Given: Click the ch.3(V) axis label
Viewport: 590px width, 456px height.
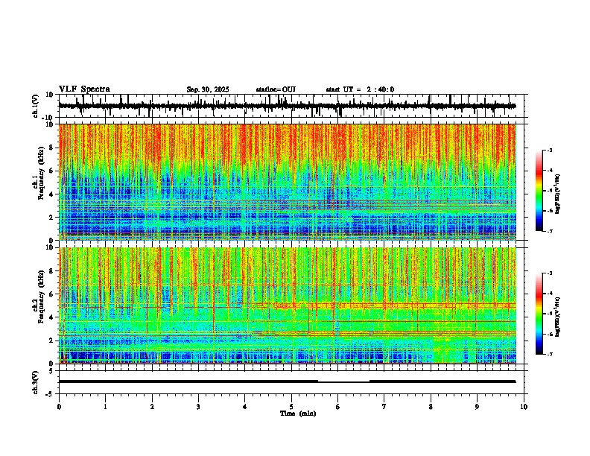Looking at the screenshot, I should 36,382.
